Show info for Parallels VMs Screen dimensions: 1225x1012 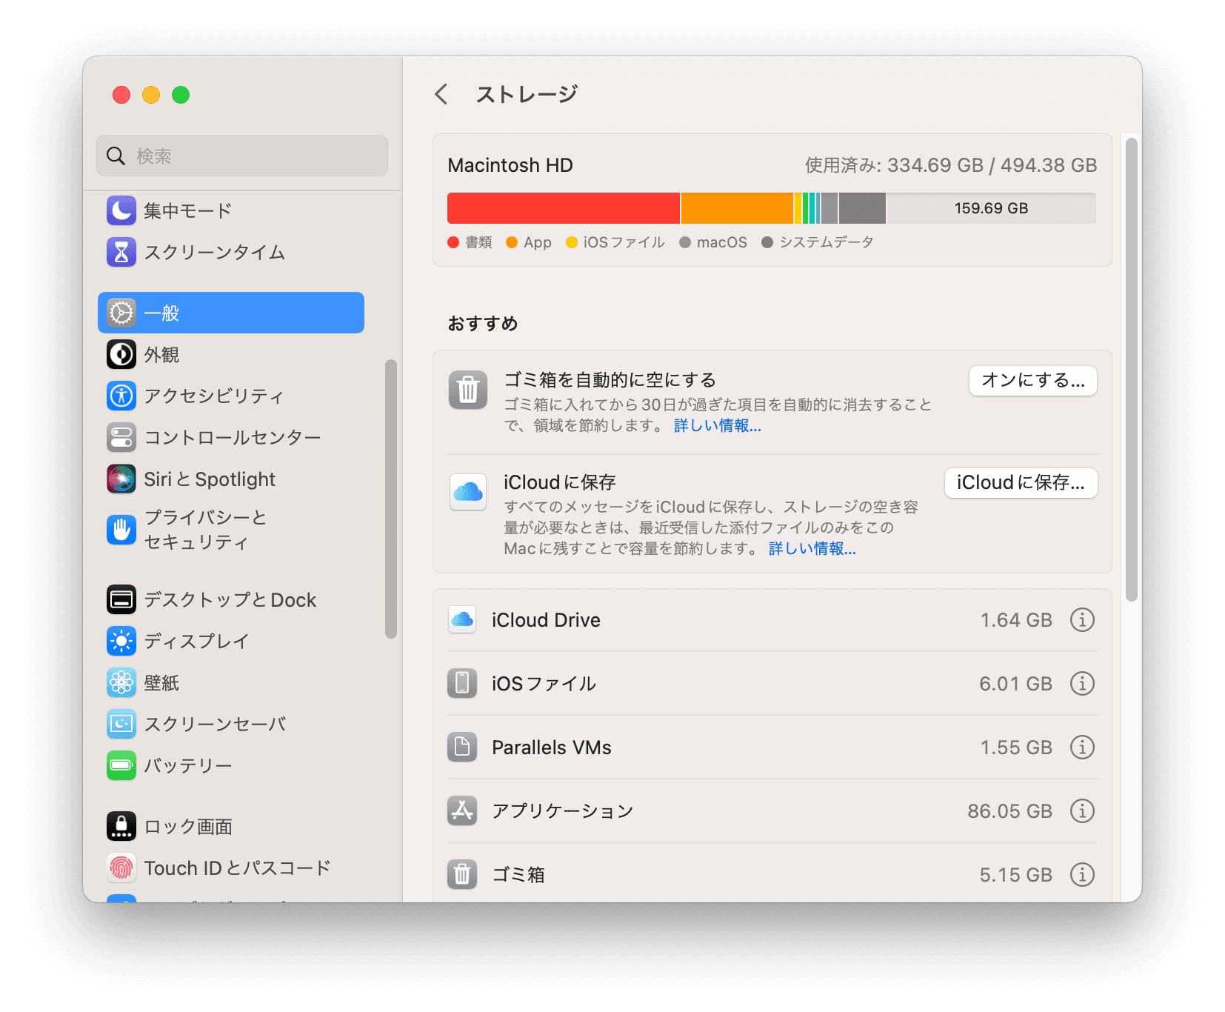click(1082, 747)
